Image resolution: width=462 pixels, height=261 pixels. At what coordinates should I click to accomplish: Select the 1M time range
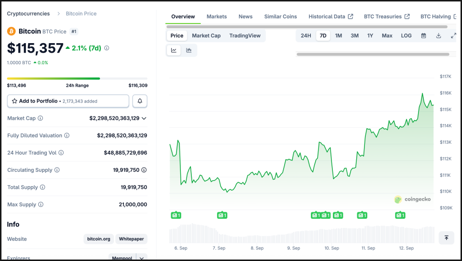tap(339, 36)
